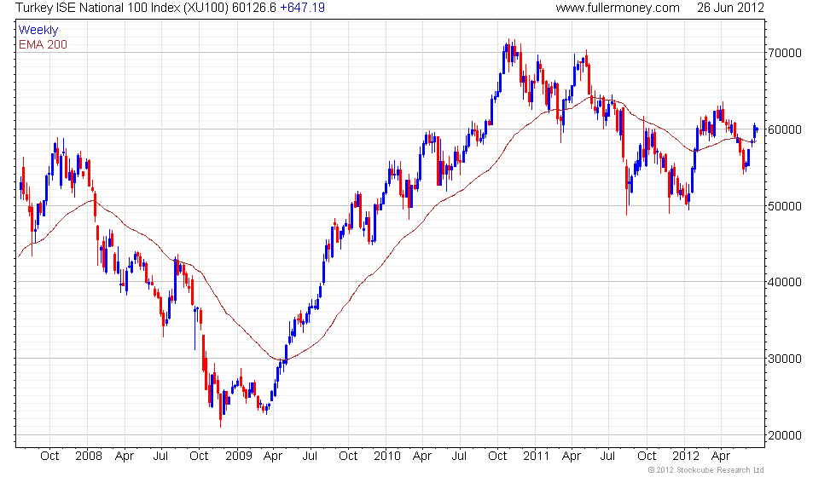Click the first 'Oct' label before 2008
This screenshot has width=836, height=477.
49,457
